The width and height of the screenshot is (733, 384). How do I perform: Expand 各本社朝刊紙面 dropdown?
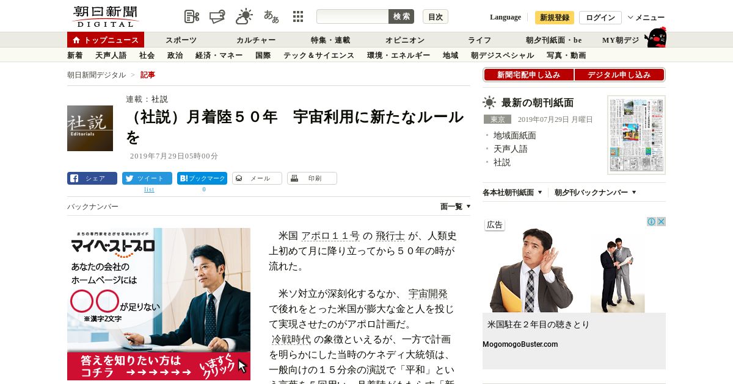click(x=512, y=193)
